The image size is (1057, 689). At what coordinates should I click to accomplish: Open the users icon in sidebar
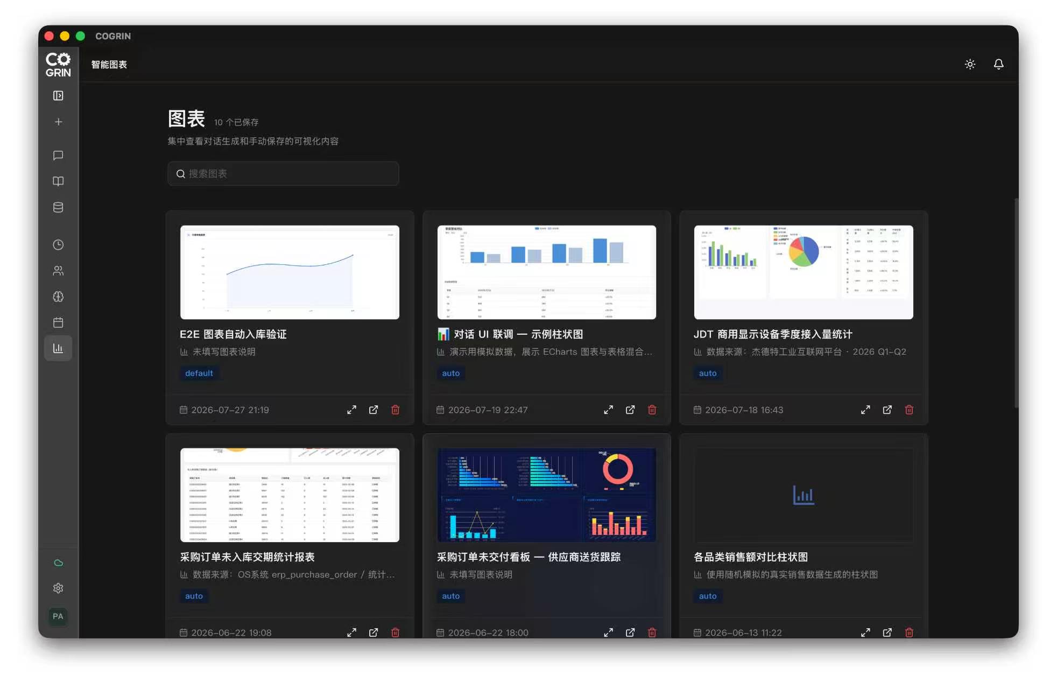(58, 271)
